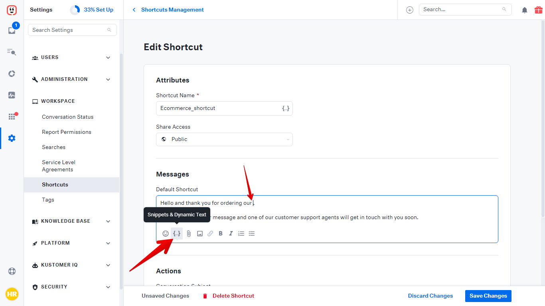Click Save Changes button
545x306 pixels.
coord(488,296)
